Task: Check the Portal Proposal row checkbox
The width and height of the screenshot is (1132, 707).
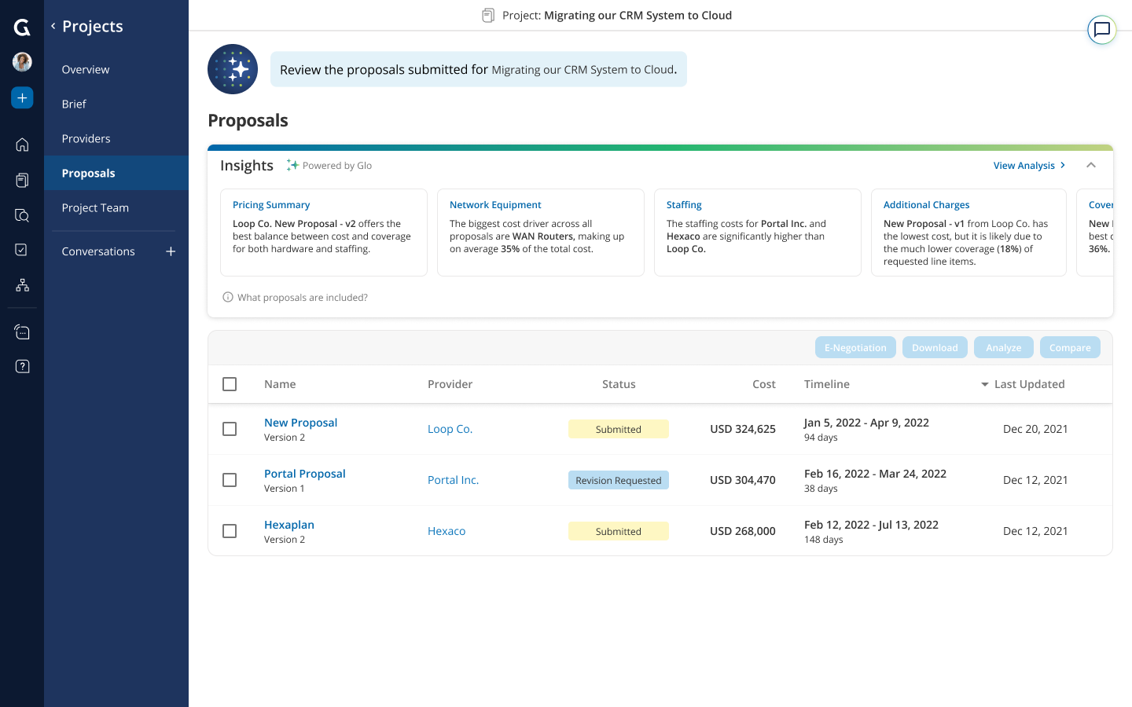Action: 230,480
